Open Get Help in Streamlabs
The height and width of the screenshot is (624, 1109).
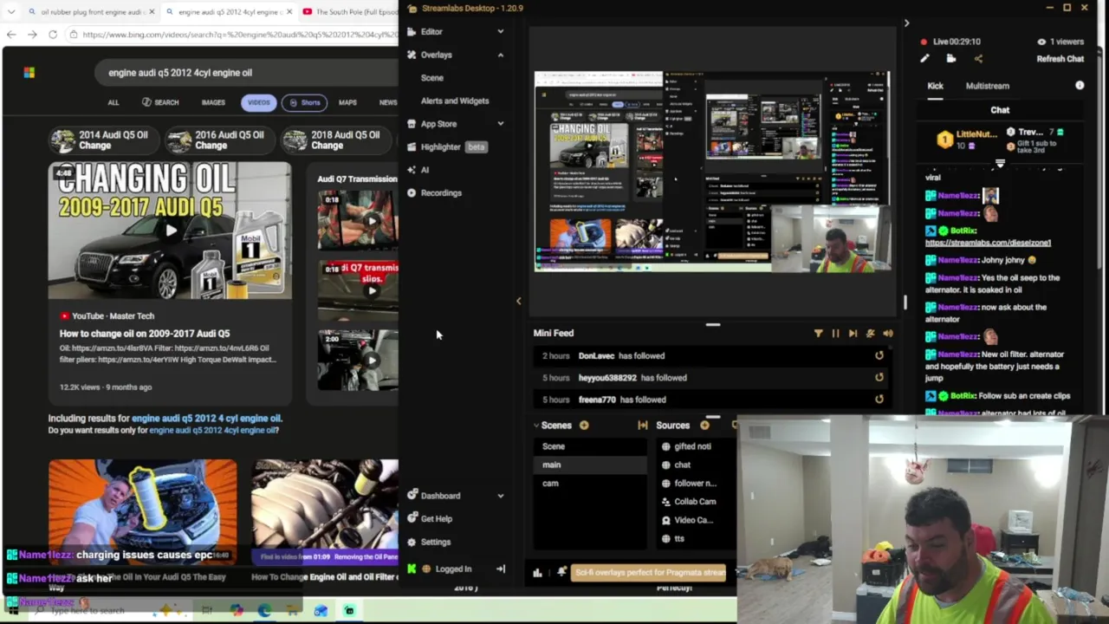click(x=436, y=518)
